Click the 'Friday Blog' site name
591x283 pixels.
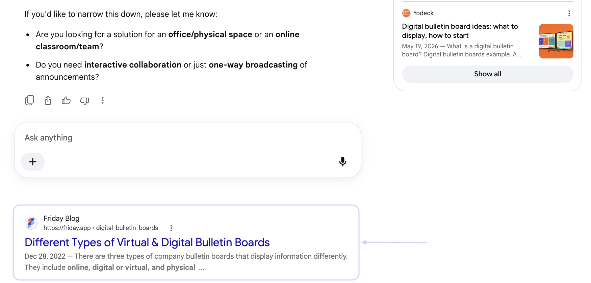point(61,218)
